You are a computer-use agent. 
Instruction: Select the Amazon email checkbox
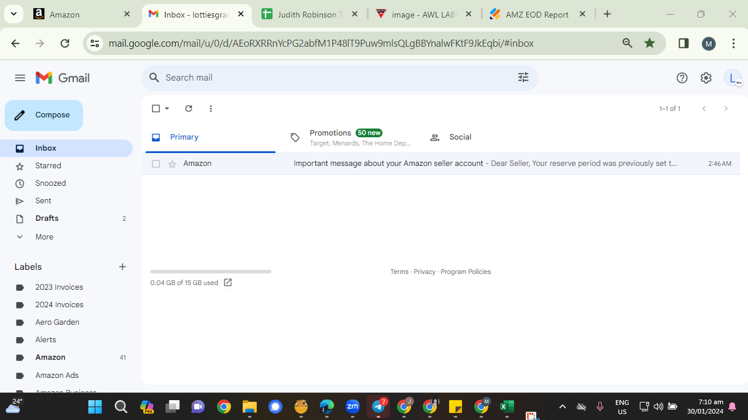click(156, 164)
